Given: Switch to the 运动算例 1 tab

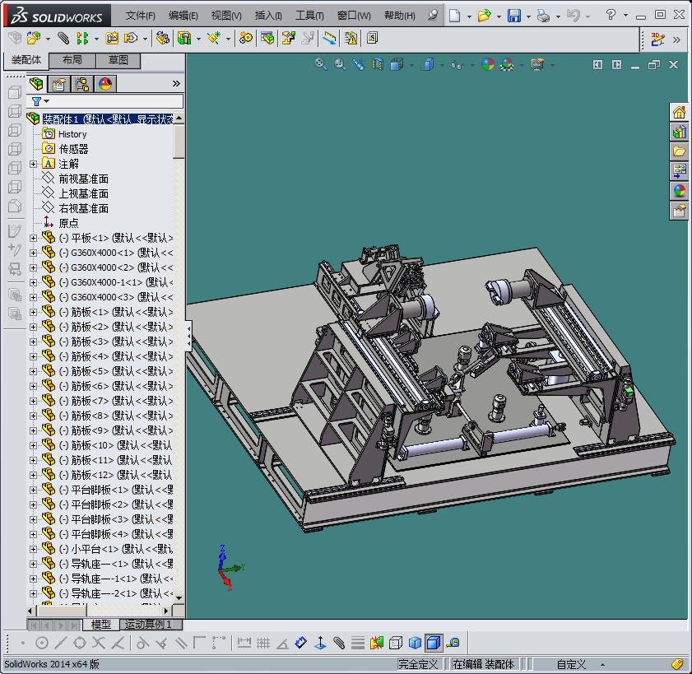Looking at the screenshot, I should (x=146, y=625).
